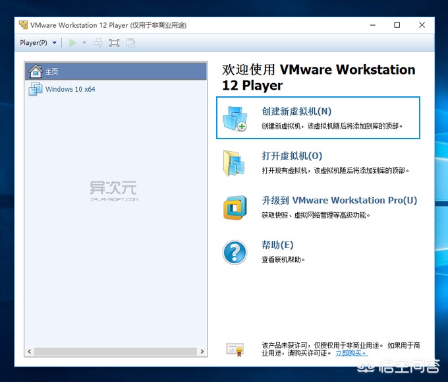Click the library horizontal scrollbar track
Viewport: 448px width, 382px height.
(x=116, y=352)
